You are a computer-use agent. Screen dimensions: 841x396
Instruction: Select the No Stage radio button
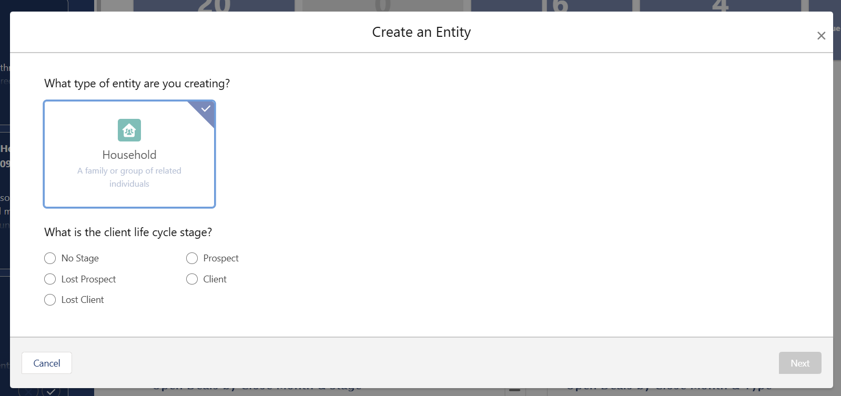point(50,258)
